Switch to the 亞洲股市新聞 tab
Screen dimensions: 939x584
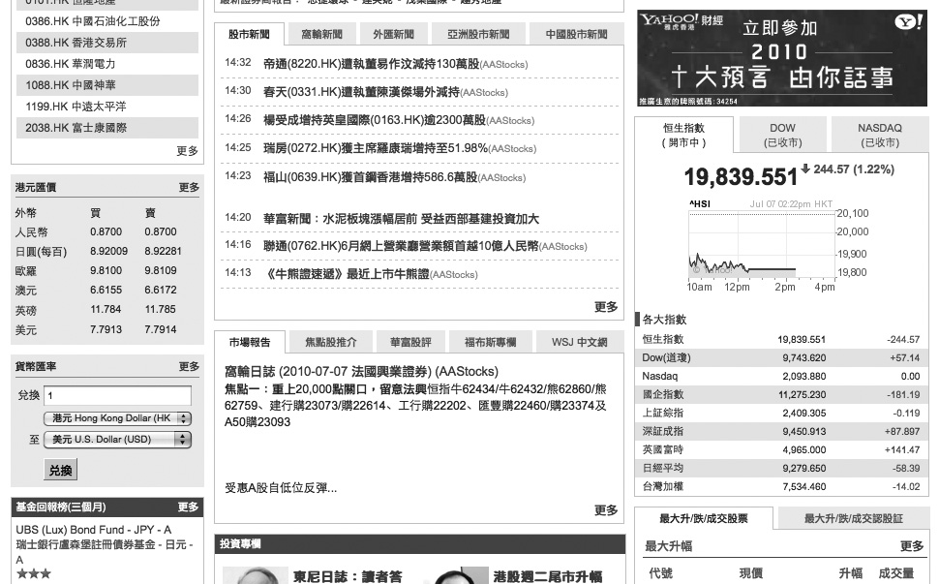click(478, 34)
